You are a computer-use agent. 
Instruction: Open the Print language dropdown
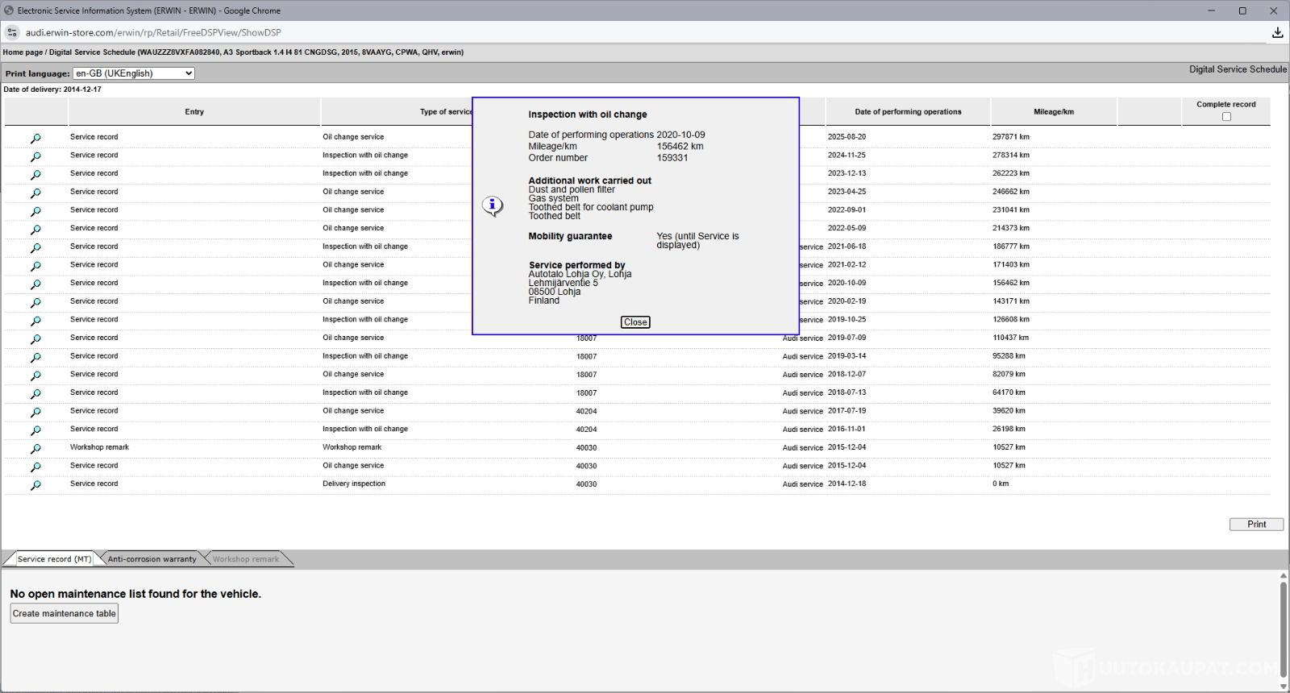[133, 73]
